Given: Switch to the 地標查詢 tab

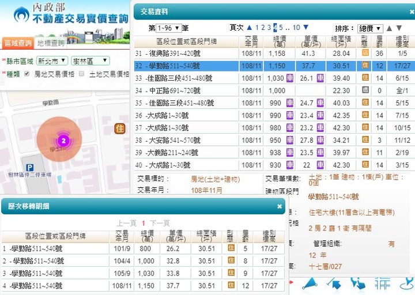Looking at the screenshot, I should pos(51,43).
